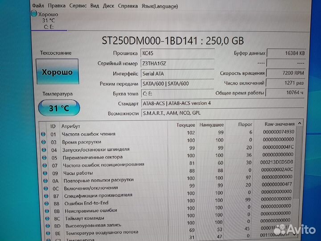Image resolution: width=321 pixels, height=241 pixels.
Task: Click status dot for attribute 01
Action: (x=43, y=134)
